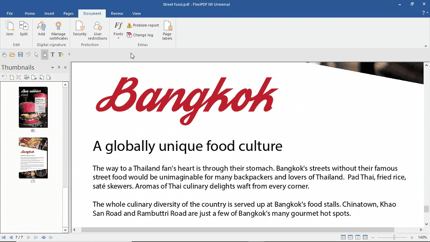Screen dimensions: 430x242
Task: Click the Thumbnails scrollbar up arrow
Action: [x=65, y=85]
